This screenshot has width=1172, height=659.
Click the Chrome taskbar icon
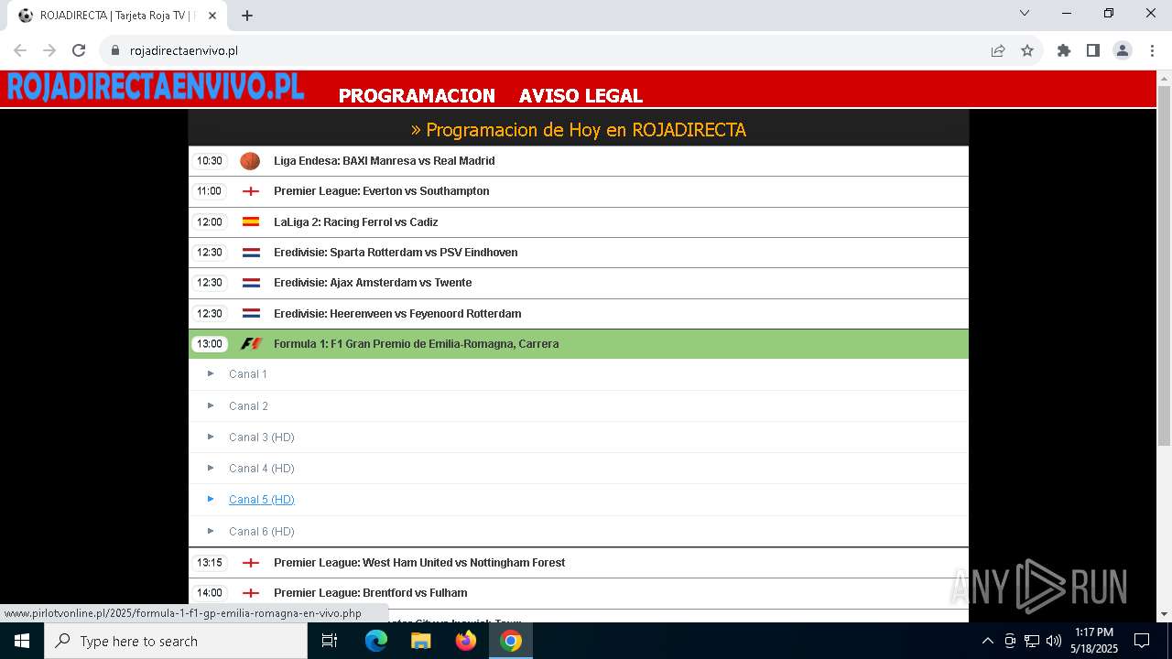click(x=511, y=641)
